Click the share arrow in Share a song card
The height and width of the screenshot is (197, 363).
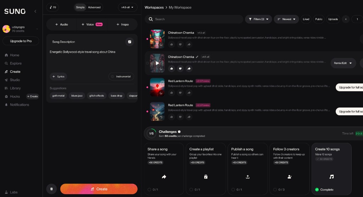(x=164, y=177)
